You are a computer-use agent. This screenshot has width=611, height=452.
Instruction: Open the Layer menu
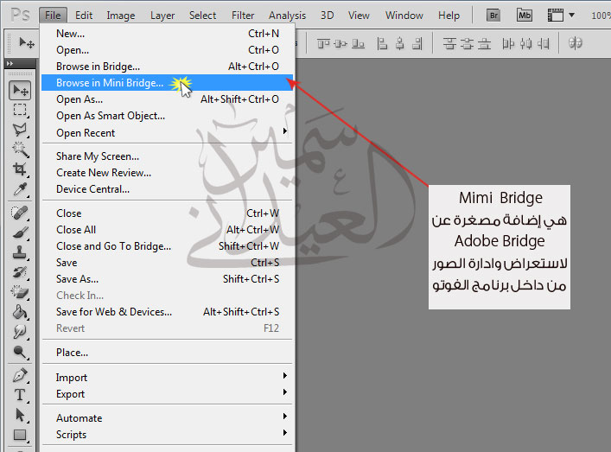click(x=162, y=16)
